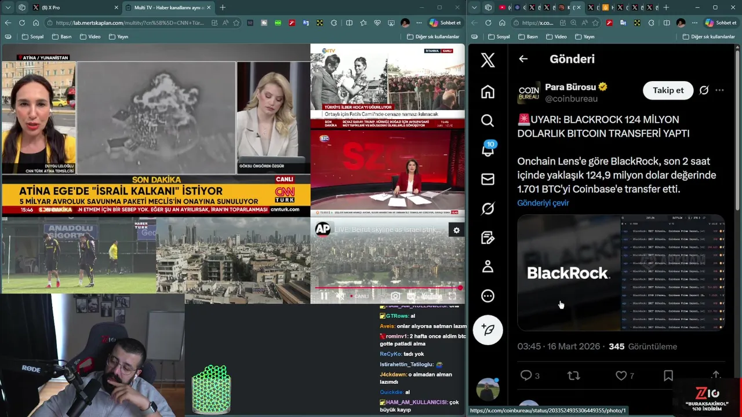Reload page in right browser window
This screenshot has height=417, width=742.
488,23
